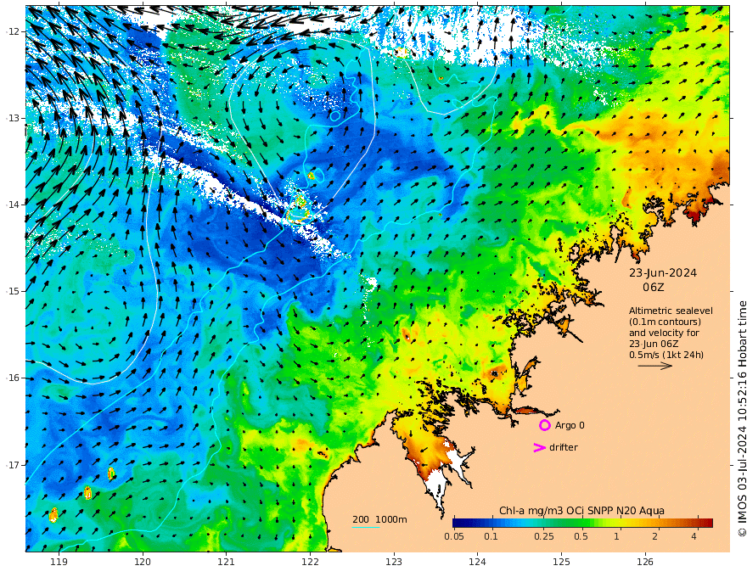Click longitude axis label 125
The image size is (747, 577).
tap(562, 563)
